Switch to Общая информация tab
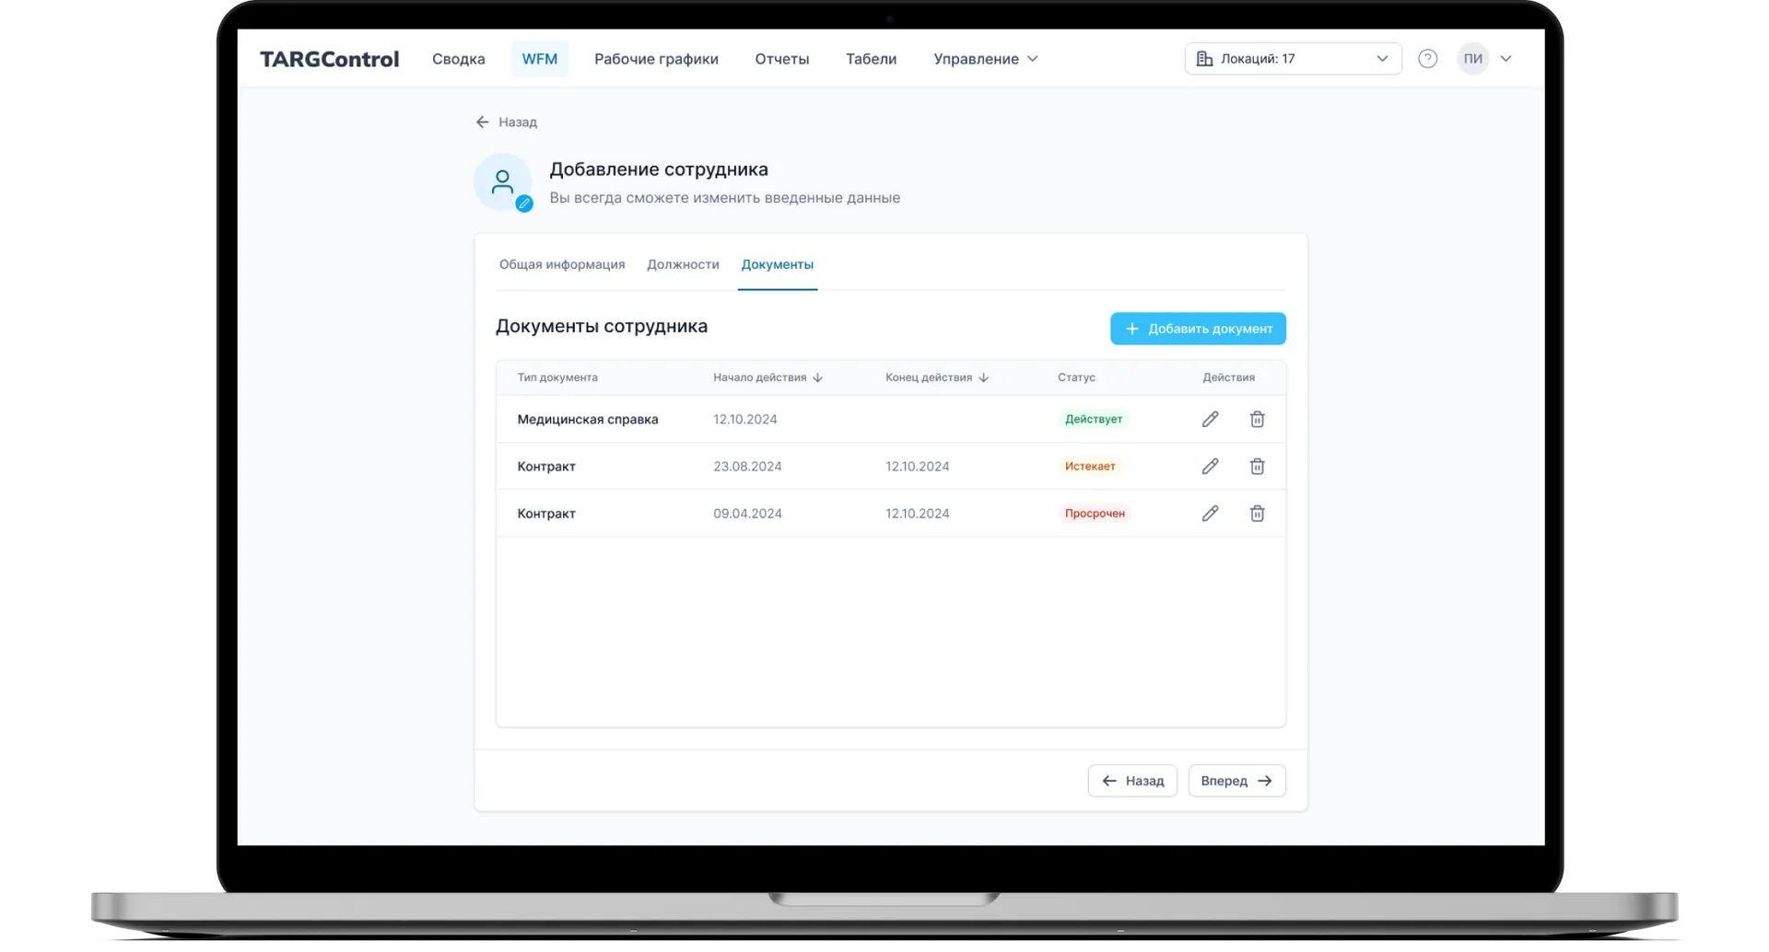Screen dimensions: 1769x952 (562, 264)
